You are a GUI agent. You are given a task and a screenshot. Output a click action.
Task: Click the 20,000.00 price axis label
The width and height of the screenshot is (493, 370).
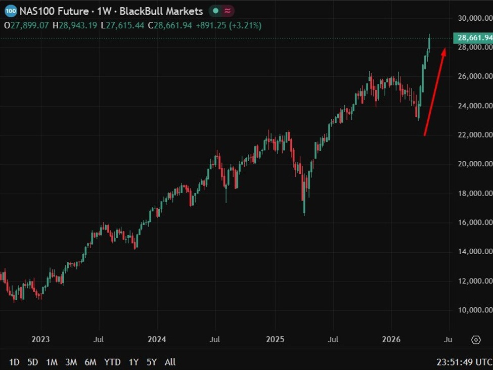tap(475, 164)
